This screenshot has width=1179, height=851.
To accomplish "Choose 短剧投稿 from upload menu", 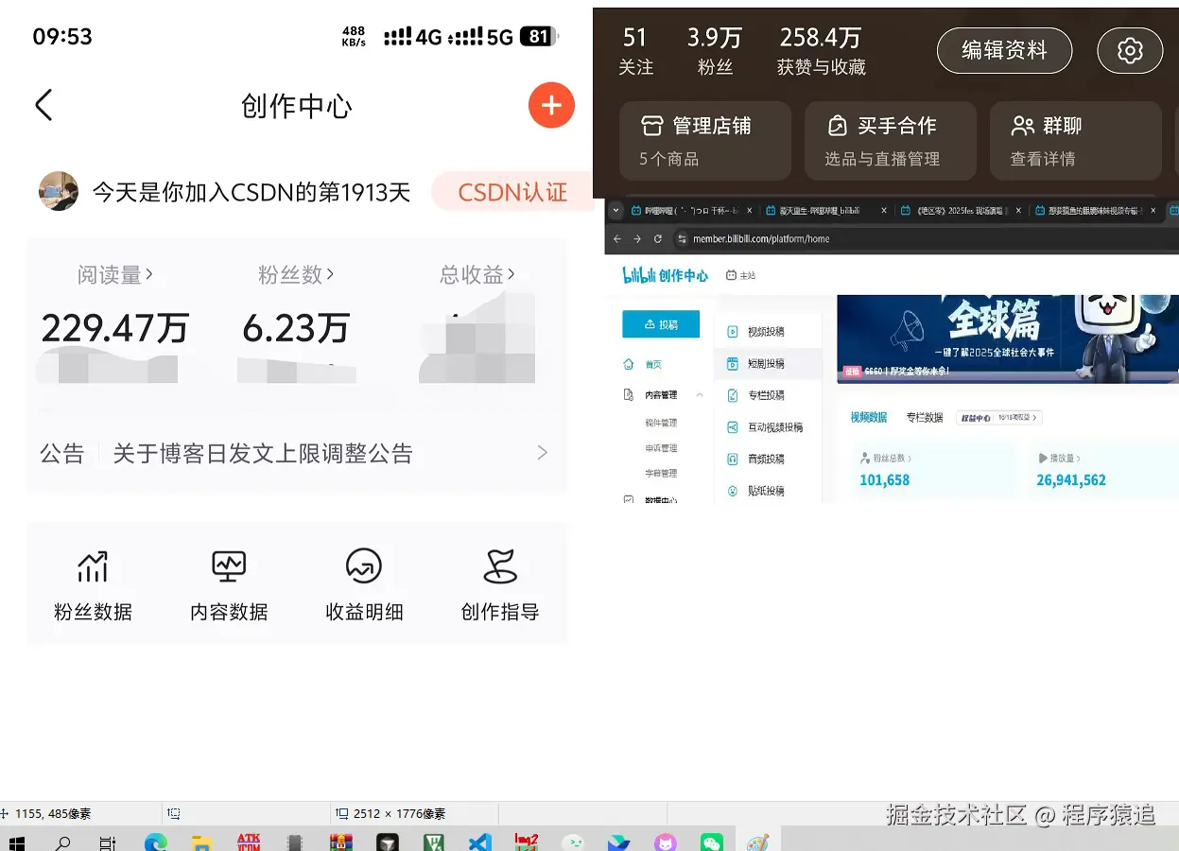I will point(768,363).
